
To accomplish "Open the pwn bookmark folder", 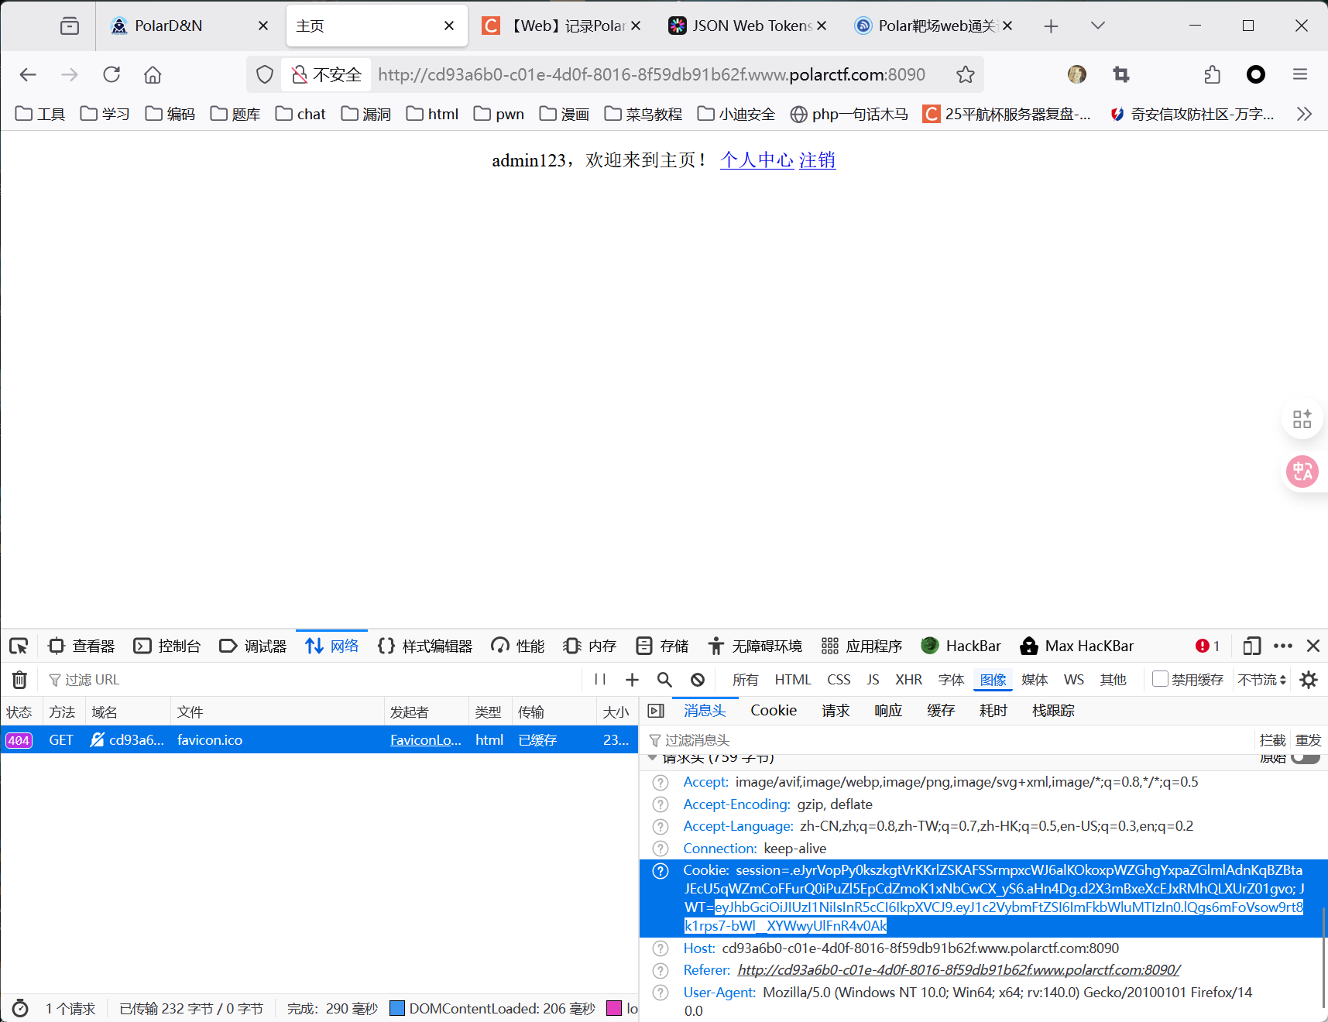I will click(499, 114).
